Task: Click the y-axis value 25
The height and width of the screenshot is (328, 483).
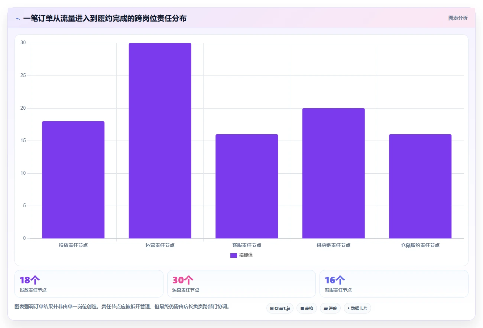Action: click(23, 75)
